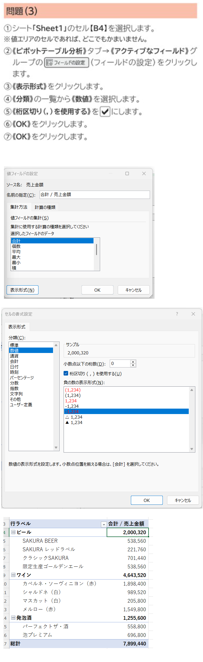Close the 値フィールドの設定 dialog
Viewport: 203px width, 662px height.
coord(144,173)
